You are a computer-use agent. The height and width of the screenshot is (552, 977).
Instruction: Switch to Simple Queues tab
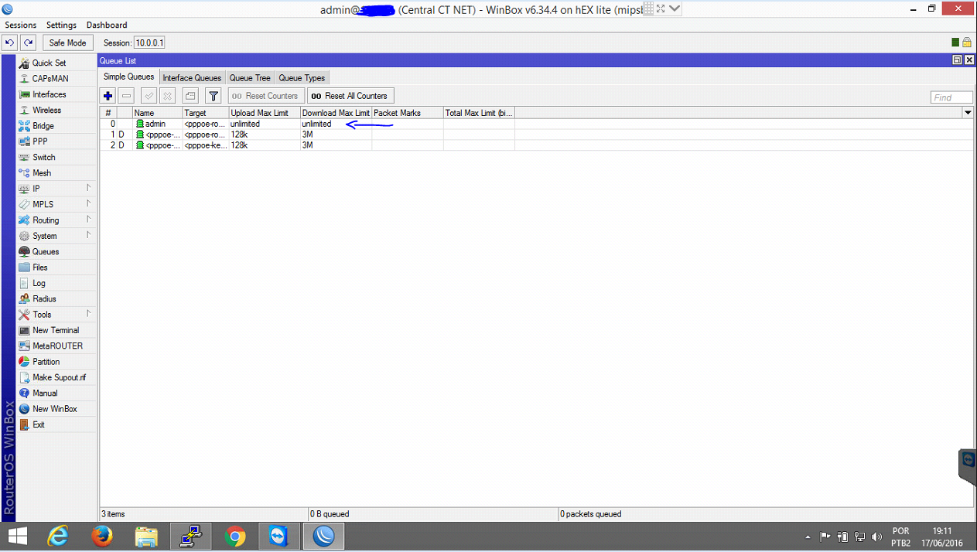click(x=129, y=77)
